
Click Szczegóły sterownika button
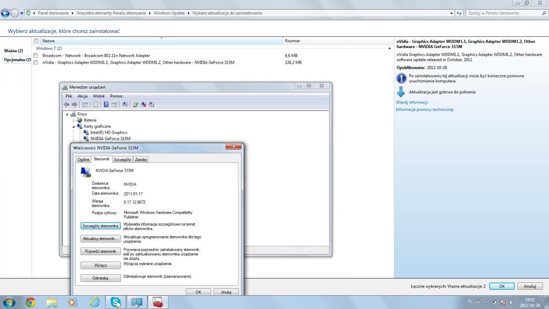[101, 226]
